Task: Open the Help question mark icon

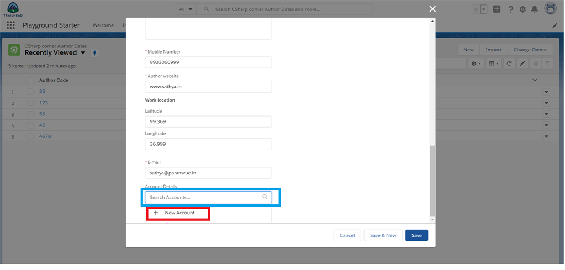Action: coord(510,9)
